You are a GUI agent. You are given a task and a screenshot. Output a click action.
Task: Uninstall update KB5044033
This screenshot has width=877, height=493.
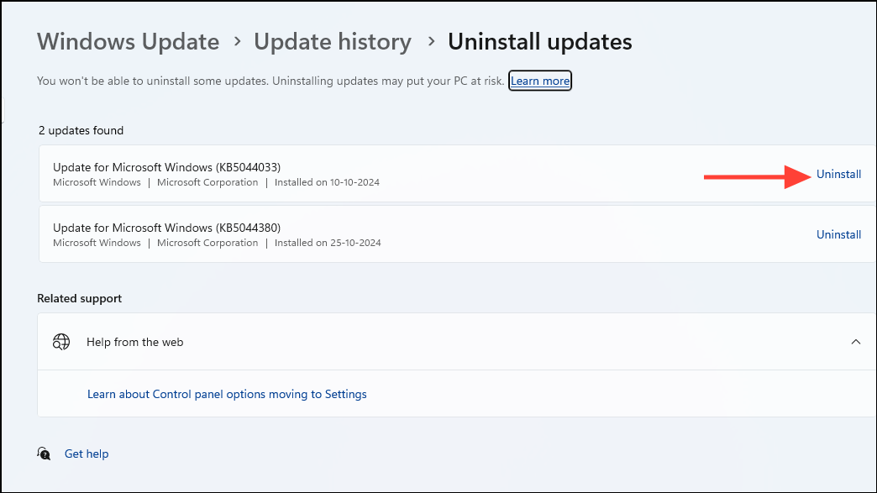click(838, 174)
